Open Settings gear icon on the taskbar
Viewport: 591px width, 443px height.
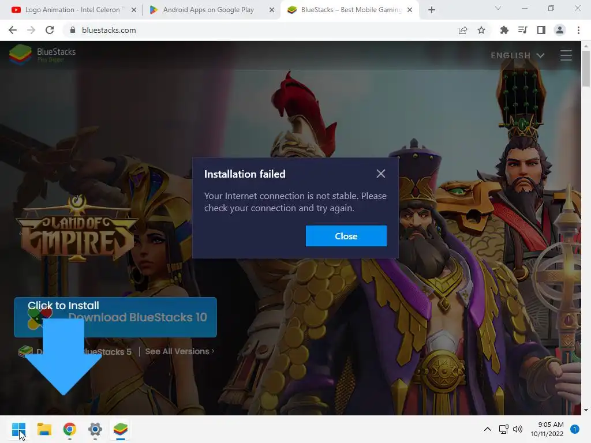(95, 429)
